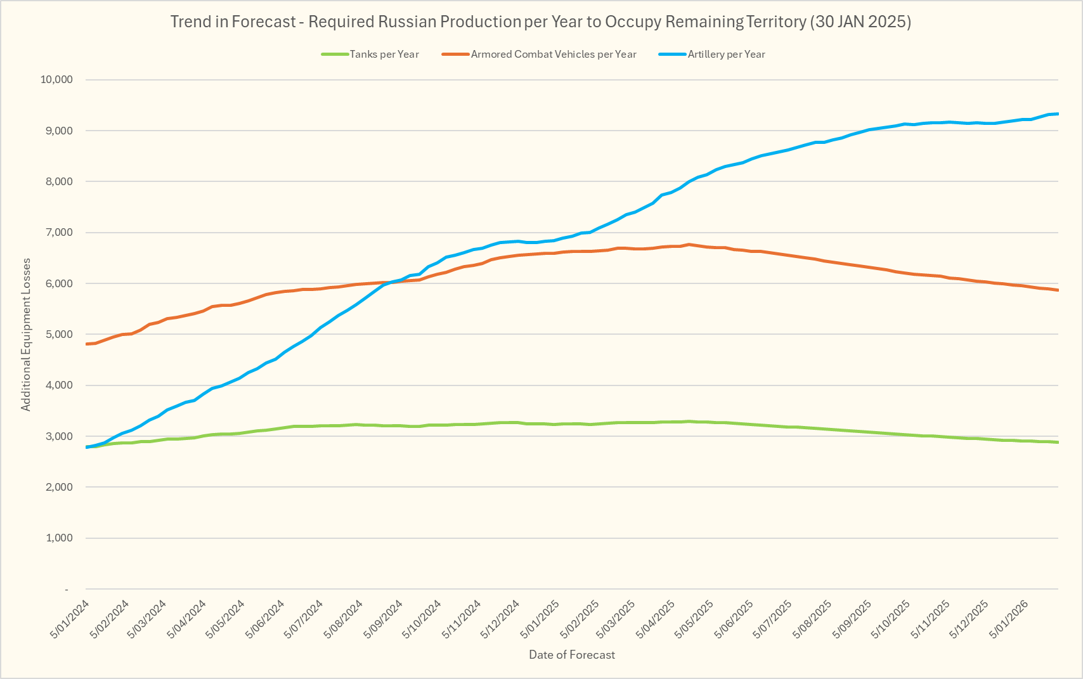Click the 1,000 y-axis tick label
Viewport: 1083px width, 679px height.
tap(60, 538)
